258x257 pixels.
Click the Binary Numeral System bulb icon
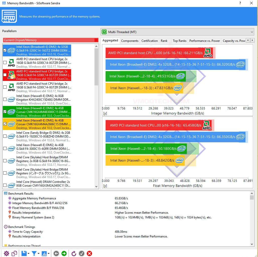pyautogui.click(x=10, y=217)
